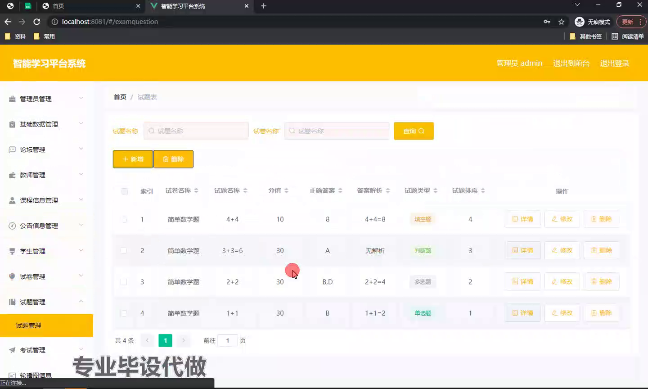Select the 试题管理 submenu item
This screenshot has height=389, width=648.
coord(46,326)
